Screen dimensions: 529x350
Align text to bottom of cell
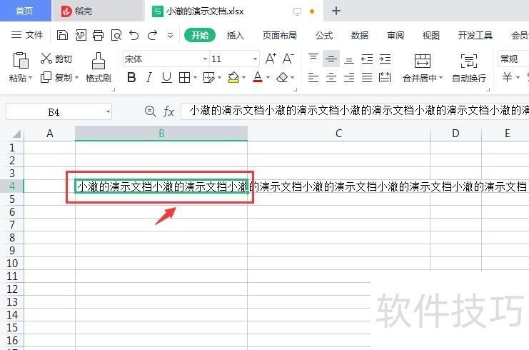349,59
